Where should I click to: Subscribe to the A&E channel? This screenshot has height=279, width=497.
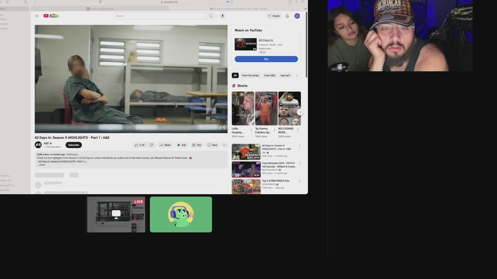pos(73,145)
